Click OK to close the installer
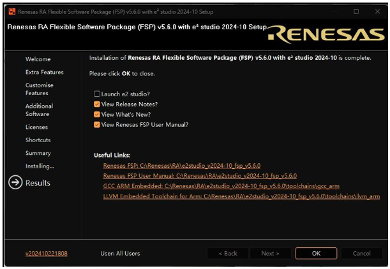Viewport: 390px width, 269px height. 316,253
